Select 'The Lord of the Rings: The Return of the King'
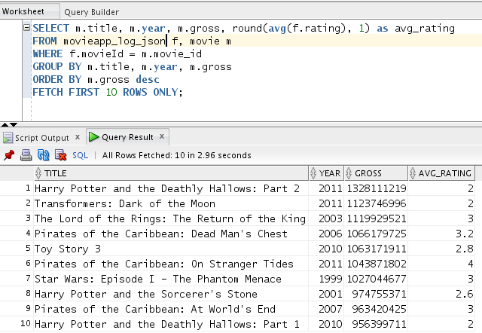Viewport: 482px width, 333px height. click(171, 218)
